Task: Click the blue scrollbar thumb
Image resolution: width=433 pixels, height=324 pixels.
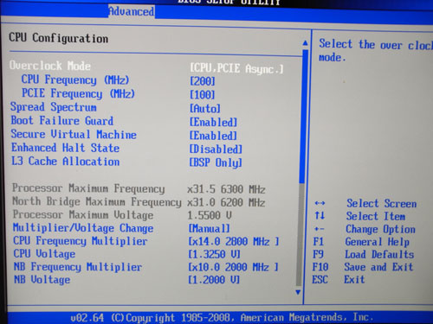Action: (x=303, y=116)
